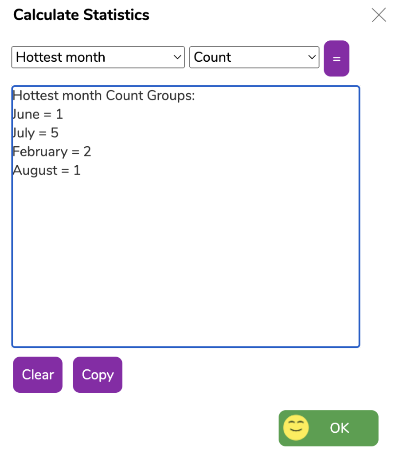
Task: Click inside the empty results text area
Action: [x=185, y=261]
